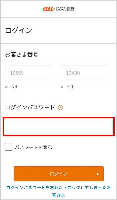Click the パスワードを表示 label text
Viewport: 117px width, 200px height.
click(x=33, y=147)
